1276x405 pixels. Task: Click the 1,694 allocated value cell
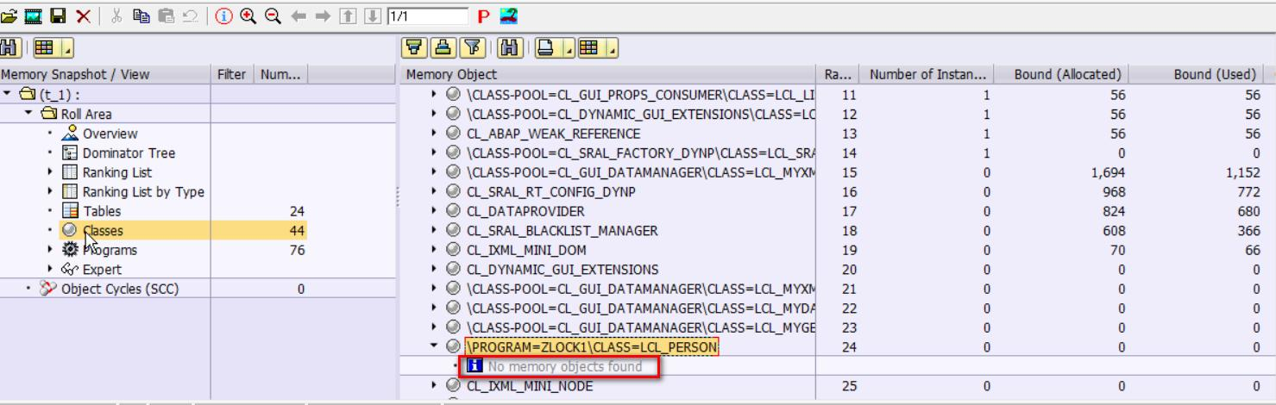point(1107,172)
